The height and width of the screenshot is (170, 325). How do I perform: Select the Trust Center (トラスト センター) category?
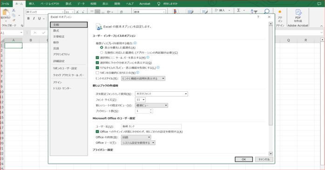(68, 88)
